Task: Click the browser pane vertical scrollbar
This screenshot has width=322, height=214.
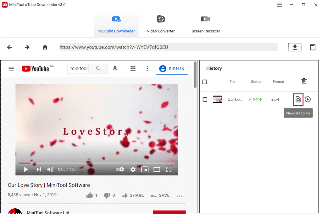Action: (x=195, y=75)
